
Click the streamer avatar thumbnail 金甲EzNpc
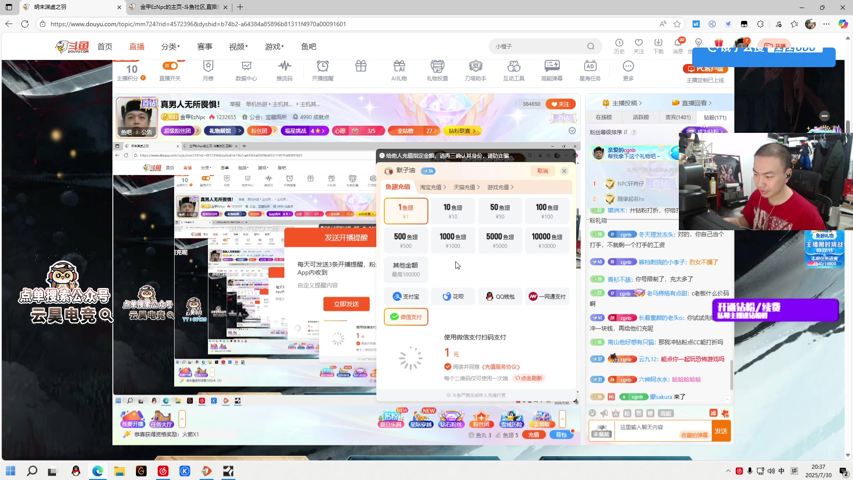point(136,117)
